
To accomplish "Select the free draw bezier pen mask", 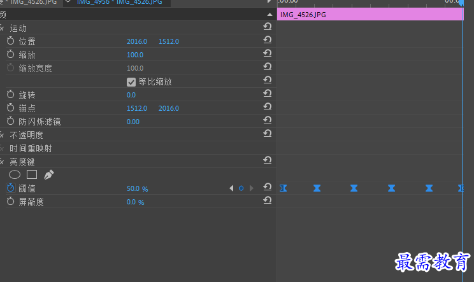I will [x=48, y=174].
